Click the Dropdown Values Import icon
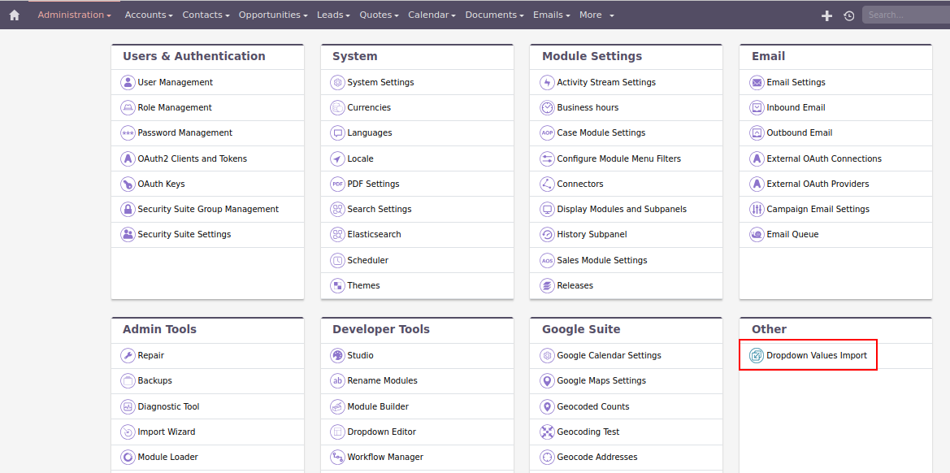 pyautogui.click(x=757, y=355)
